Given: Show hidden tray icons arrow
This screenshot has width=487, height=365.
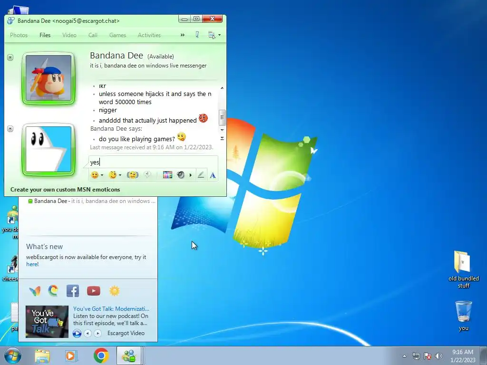Looking at the screenshot, I should (x=404, y=356).
